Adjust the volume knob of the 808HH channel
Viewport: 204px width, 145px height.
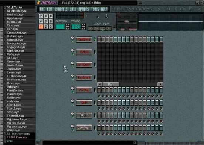point(72,114)
